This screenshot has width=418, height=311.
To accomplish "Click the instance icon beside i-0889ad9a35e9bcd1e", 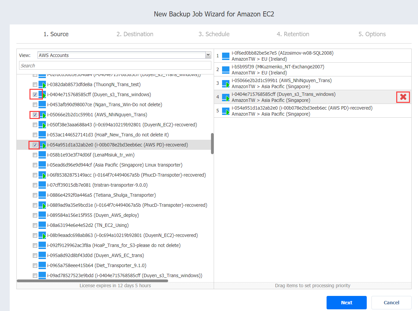I will pos(42,205).
